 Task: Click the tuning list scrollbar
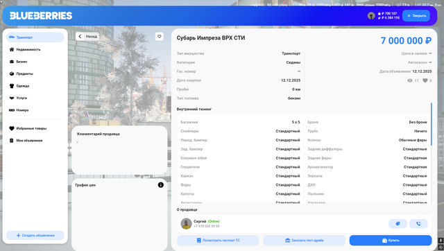point(432,124)
